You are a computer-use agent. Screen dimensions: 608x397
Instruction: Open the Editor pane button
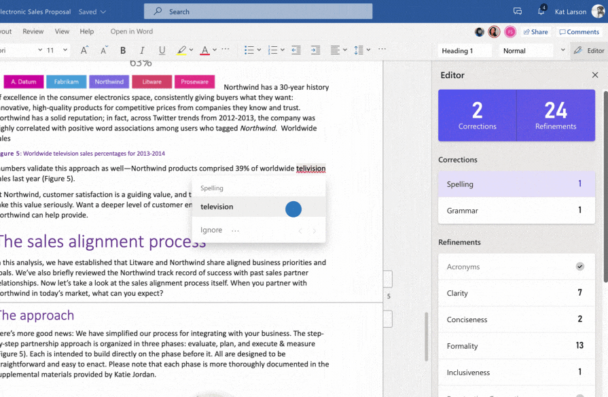click(589, 50)
